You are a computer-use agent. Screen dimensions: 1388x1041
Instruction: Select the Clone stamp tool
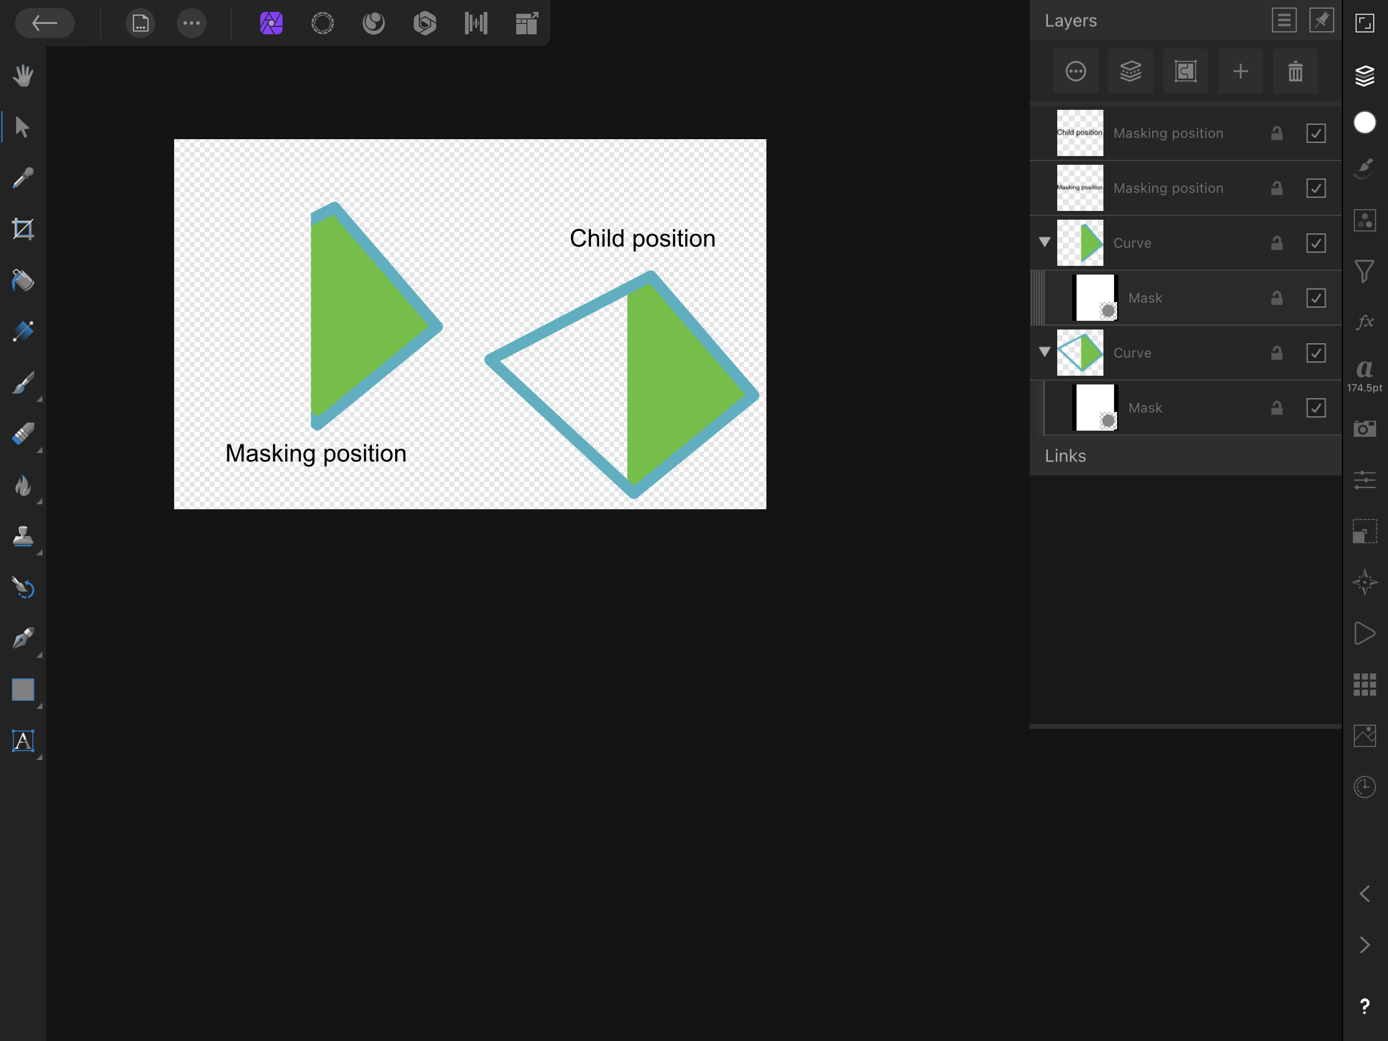[x=23, y=537]
